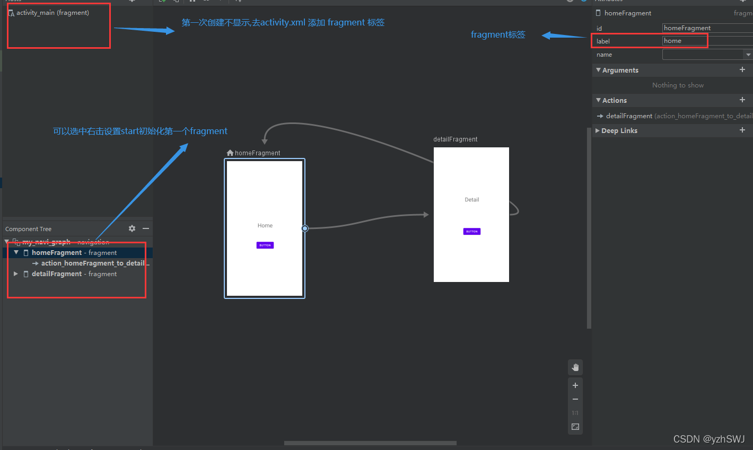753x450 pixels.
Task: Click the zoom out icon
Action: (575, 399)
